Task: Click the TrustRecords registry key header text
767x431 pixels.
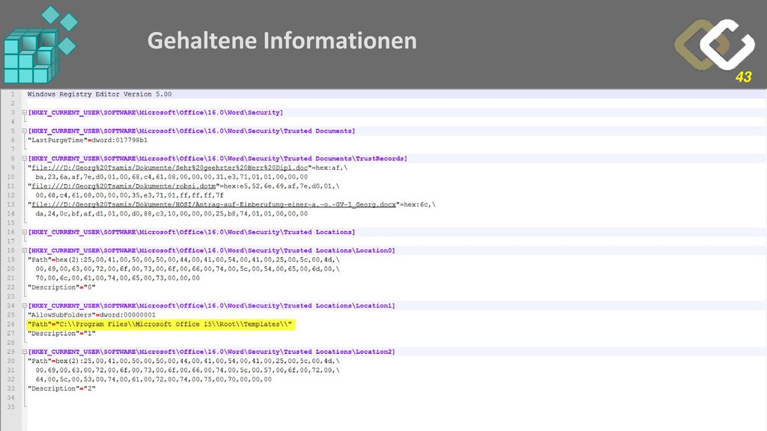Action: click(x=218, y=159)
